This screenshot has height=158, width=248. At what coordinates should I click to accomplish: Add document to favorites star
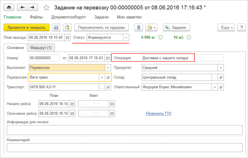(46, 7)
